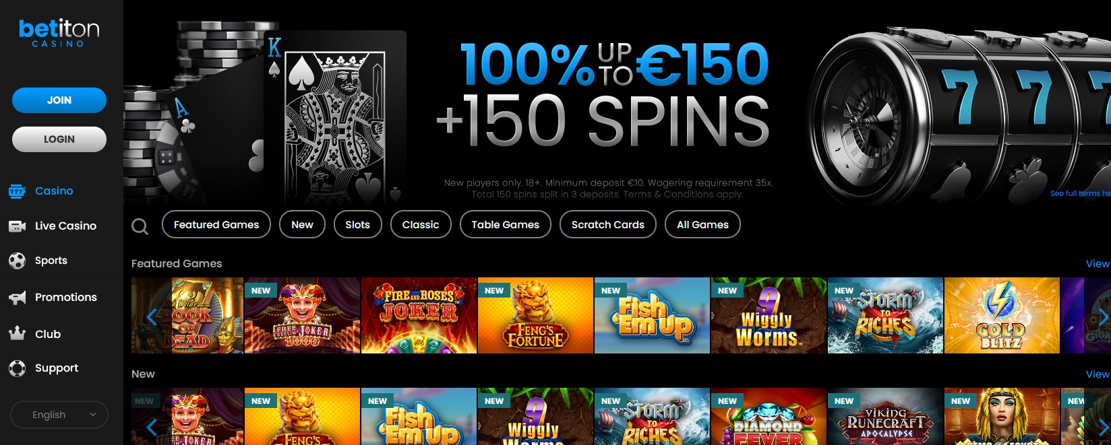
Task: Click the search magnifier icon
Action: click(140, 226)
